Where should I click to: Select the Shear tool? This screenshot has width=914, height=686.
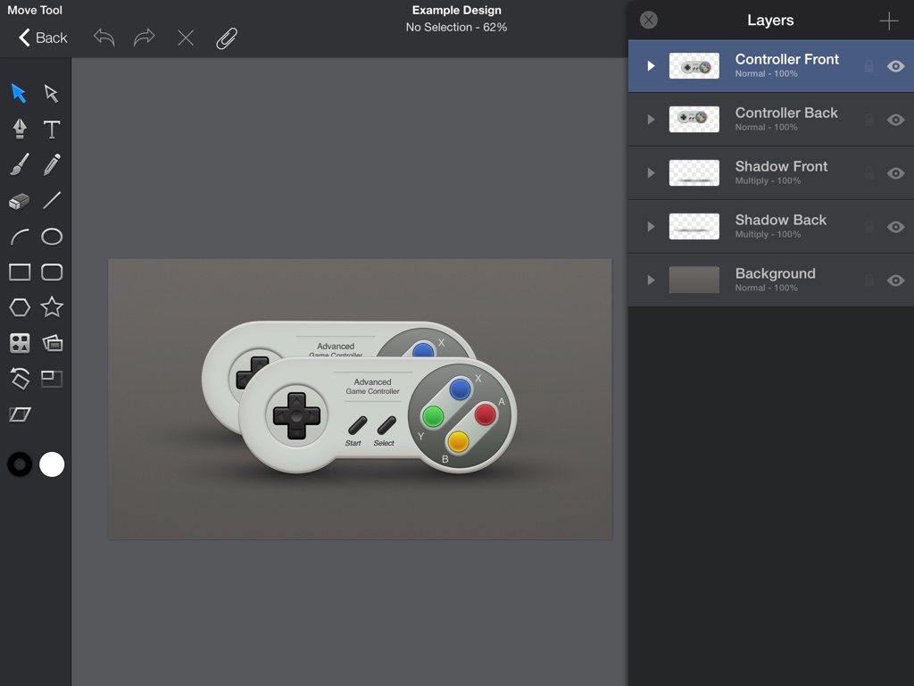(x=20, y=414)
